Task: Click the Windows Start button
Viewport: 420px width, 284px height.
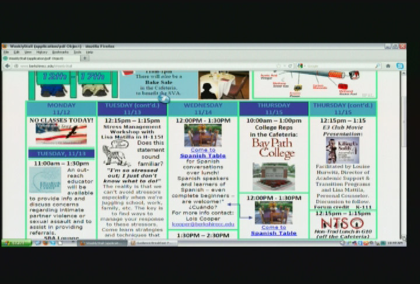Action: click(x=16, y=243)
